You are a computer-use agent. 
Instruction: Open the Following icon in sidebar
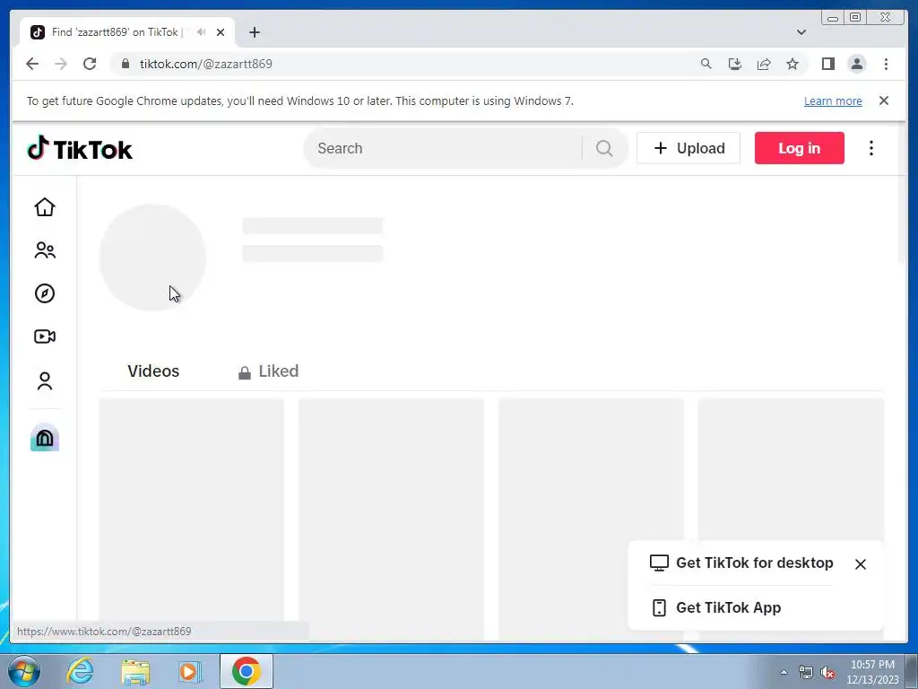tap(45, 250)
